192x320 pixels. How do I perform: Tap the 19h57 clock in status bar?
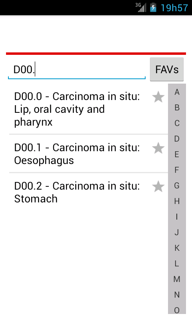coord(174,8)
